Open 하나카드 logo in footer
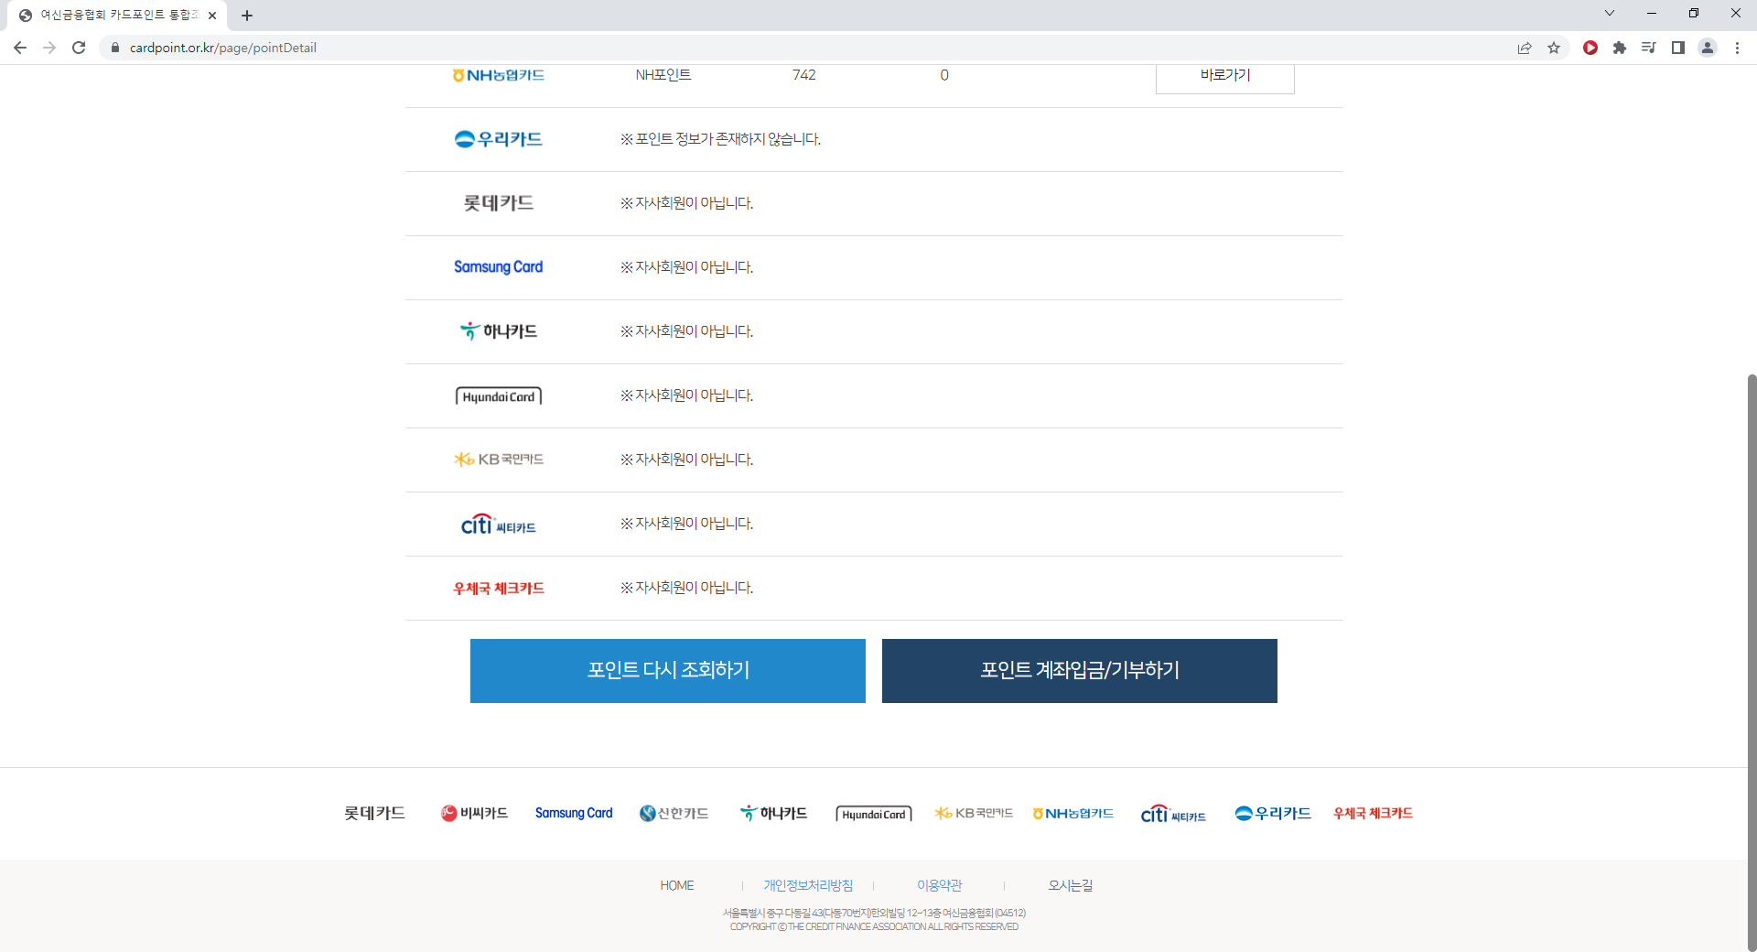1757x952 pixels. (774, 813)
